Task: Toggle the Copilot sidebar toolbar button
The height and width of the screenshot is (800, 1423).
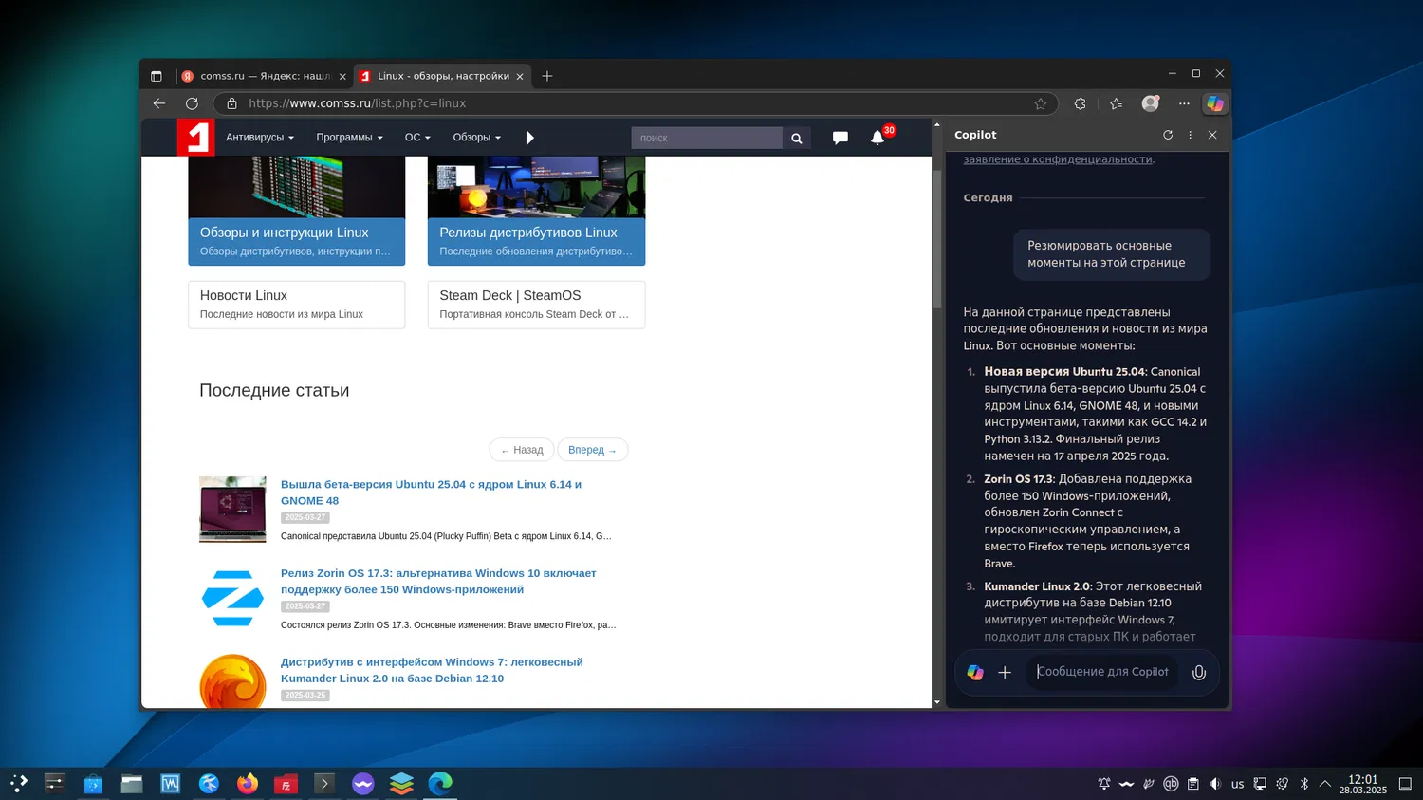Action: pos(1215,103)
